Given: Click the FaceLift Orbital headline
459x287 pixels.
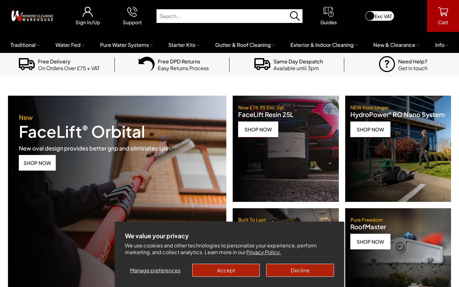Looking at the screenshot, I should (x=82, y=132).
